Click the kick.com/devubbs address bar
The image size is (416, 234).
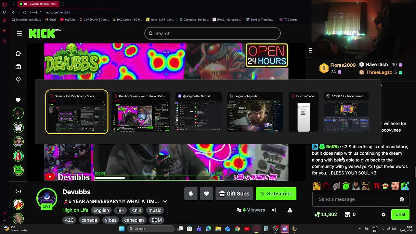(58, 12)
